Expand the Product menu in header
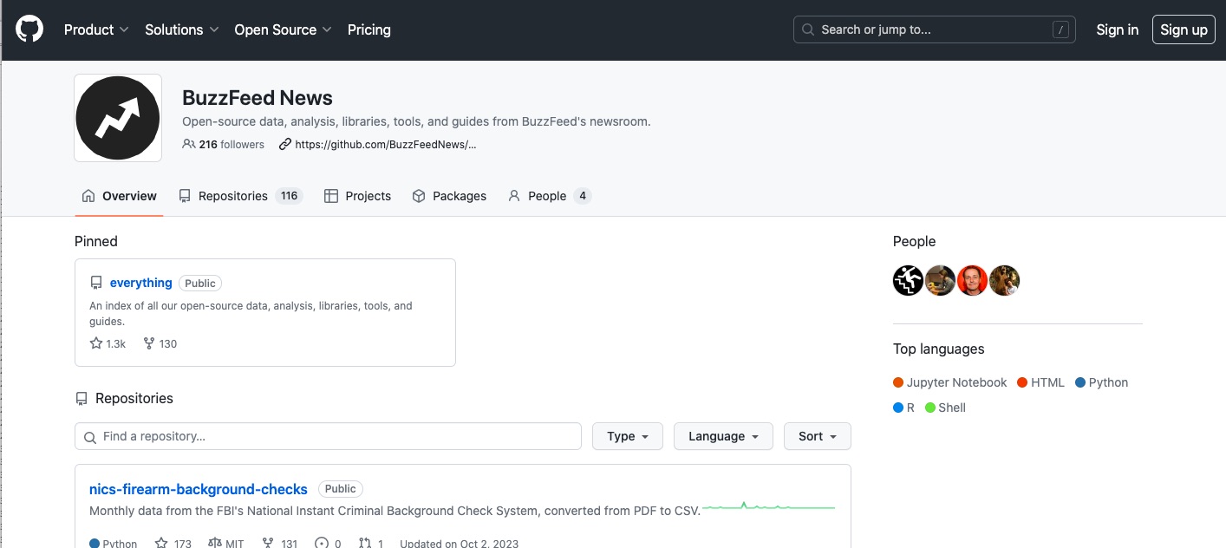The width and height of the screenshot is (1226, 548). coord(96,29)
